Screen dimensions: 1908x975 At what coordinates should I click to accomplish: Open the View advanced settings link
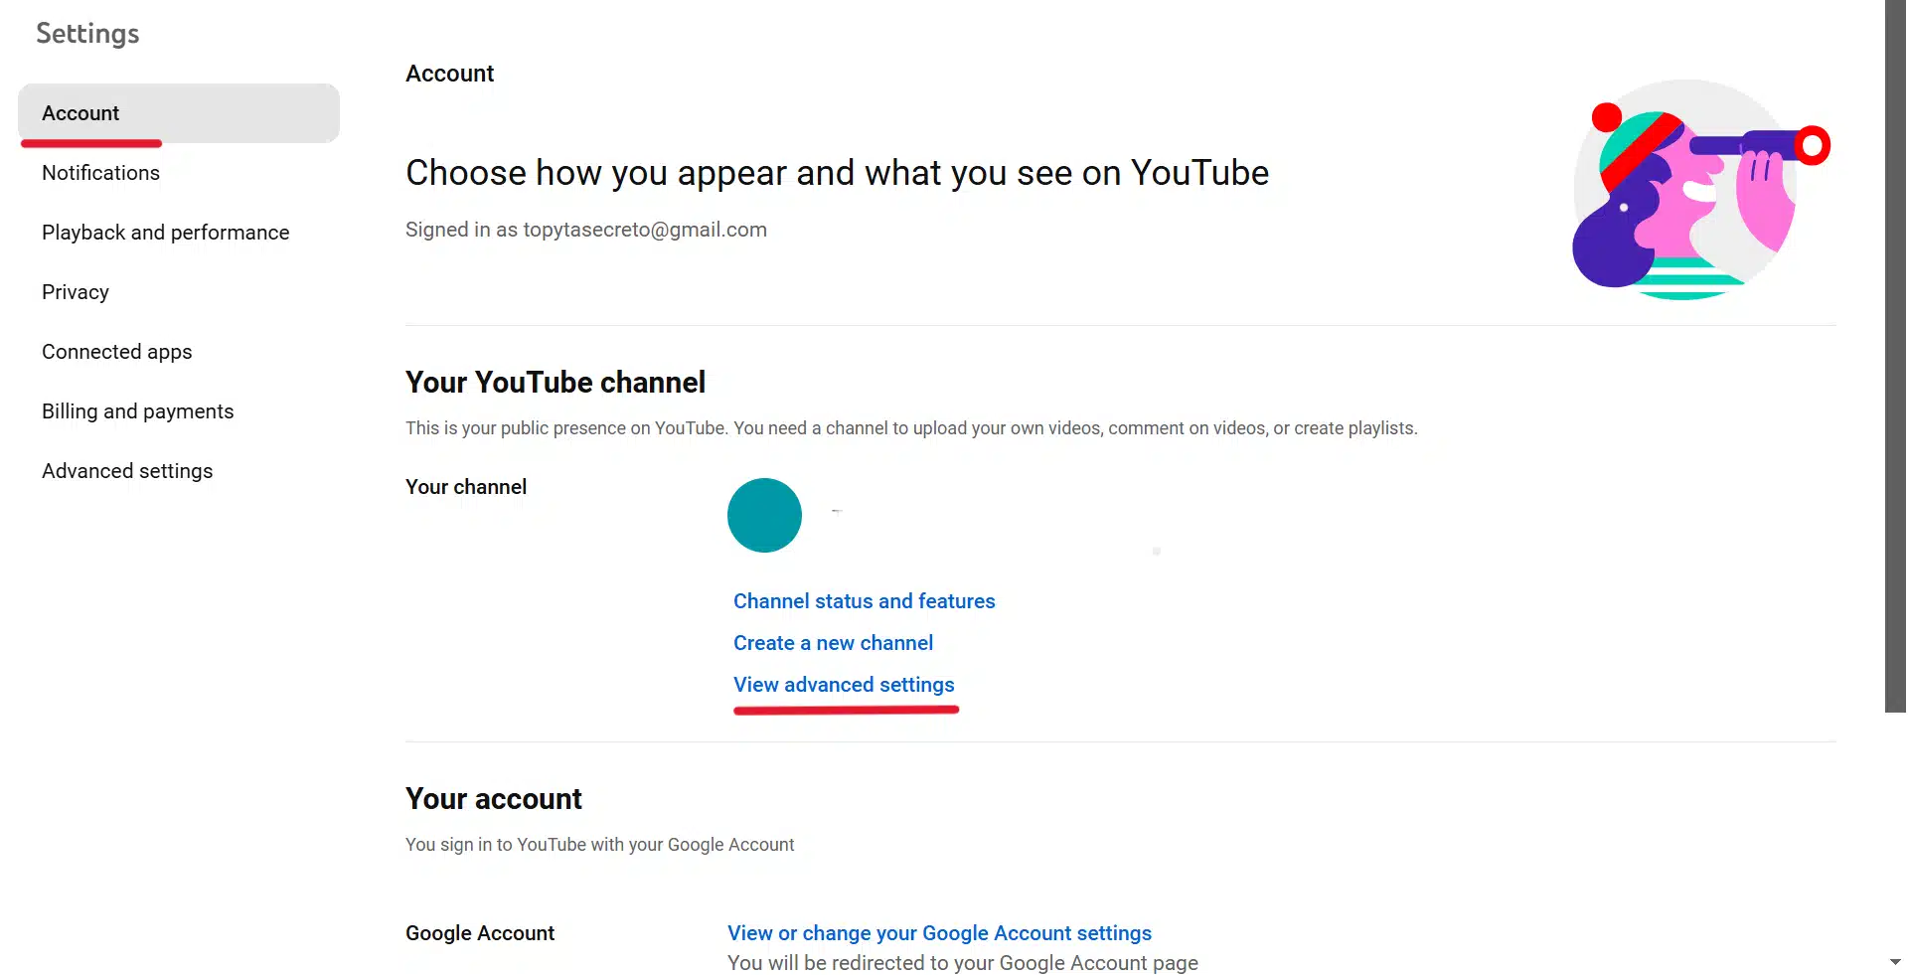844,685
